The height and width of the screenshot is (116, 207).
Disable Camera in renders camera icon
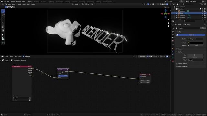(205, 11)
